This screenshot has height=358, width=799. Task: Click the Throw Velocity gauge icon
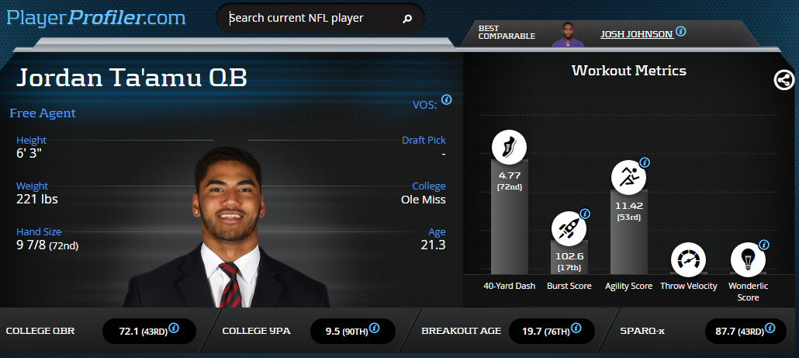point(688,259)
